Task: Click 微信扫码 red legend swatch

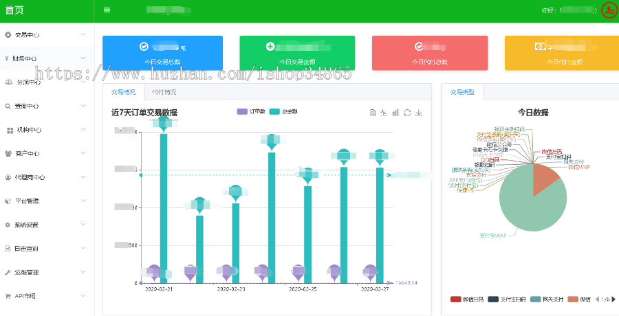Action: (x=455, y=299)
